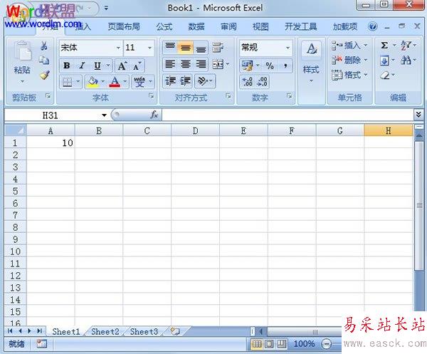This screenshot has height=354, width=427.
Task: Open the font size dropdown 11
Action: [149, 48]
